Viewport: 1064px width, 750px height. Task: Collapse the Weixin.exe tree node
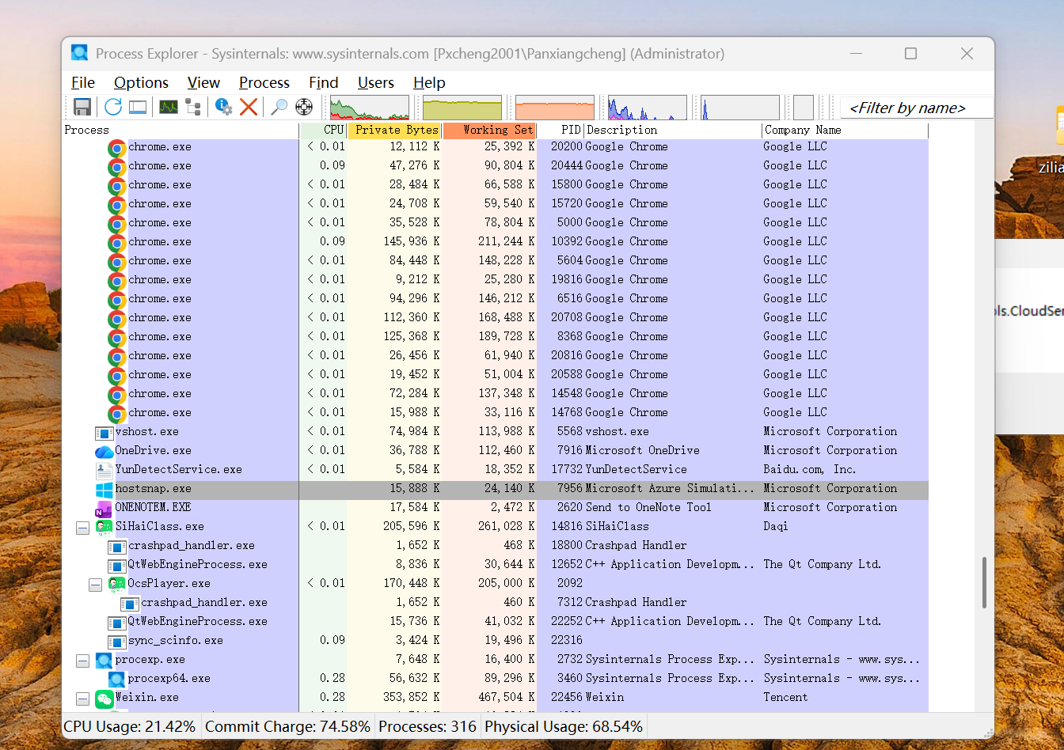pyautogui.click(x=82, y=698)
